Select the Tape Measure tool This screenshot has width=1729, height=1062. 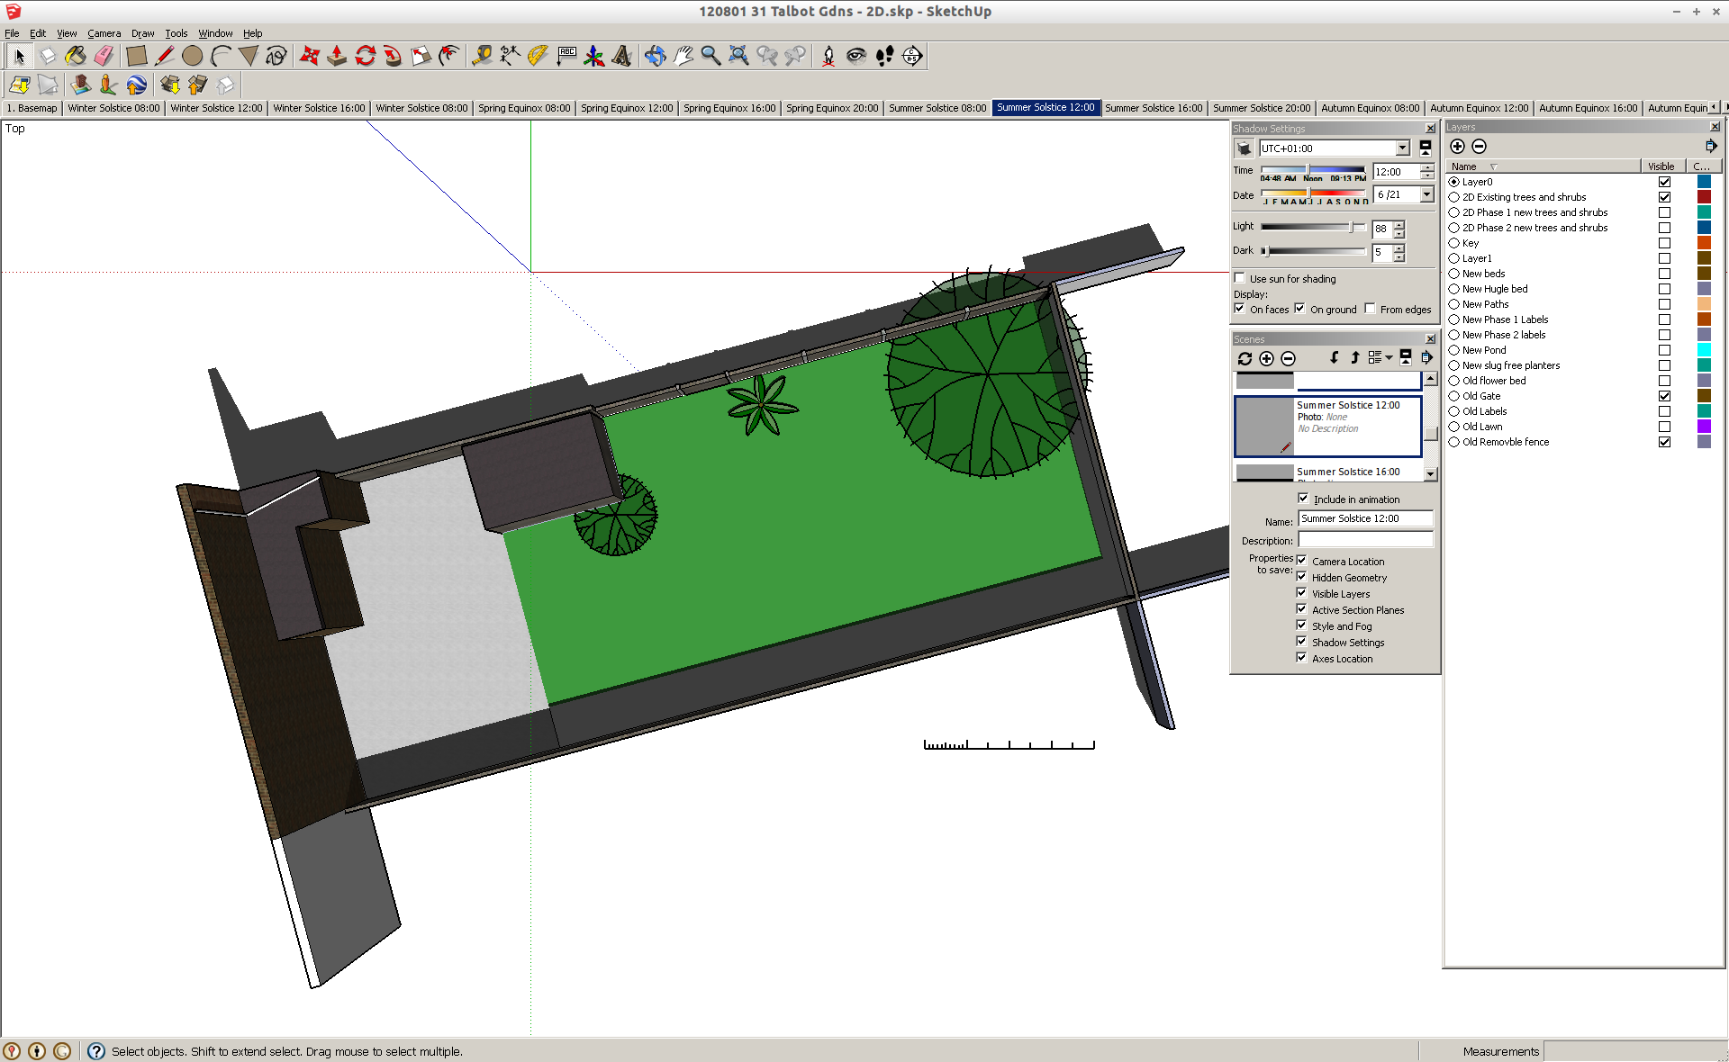[x=482, y=56]
